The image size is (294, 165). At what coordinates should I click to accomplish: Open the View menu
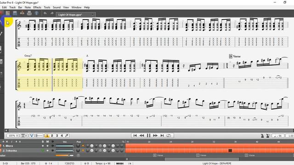(x=66, y=7)
